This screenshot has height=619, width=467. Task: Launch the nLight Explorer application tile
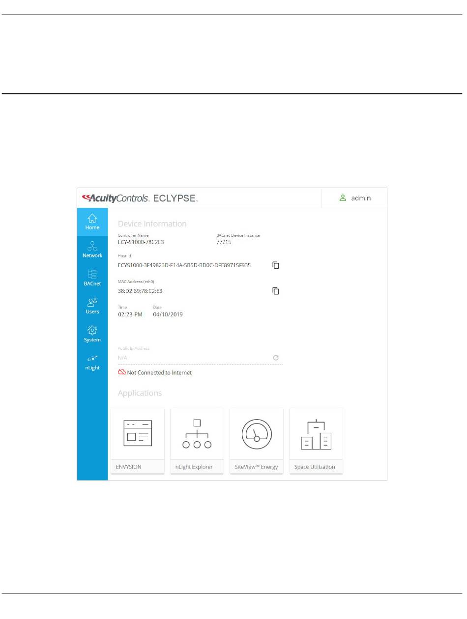197,441
